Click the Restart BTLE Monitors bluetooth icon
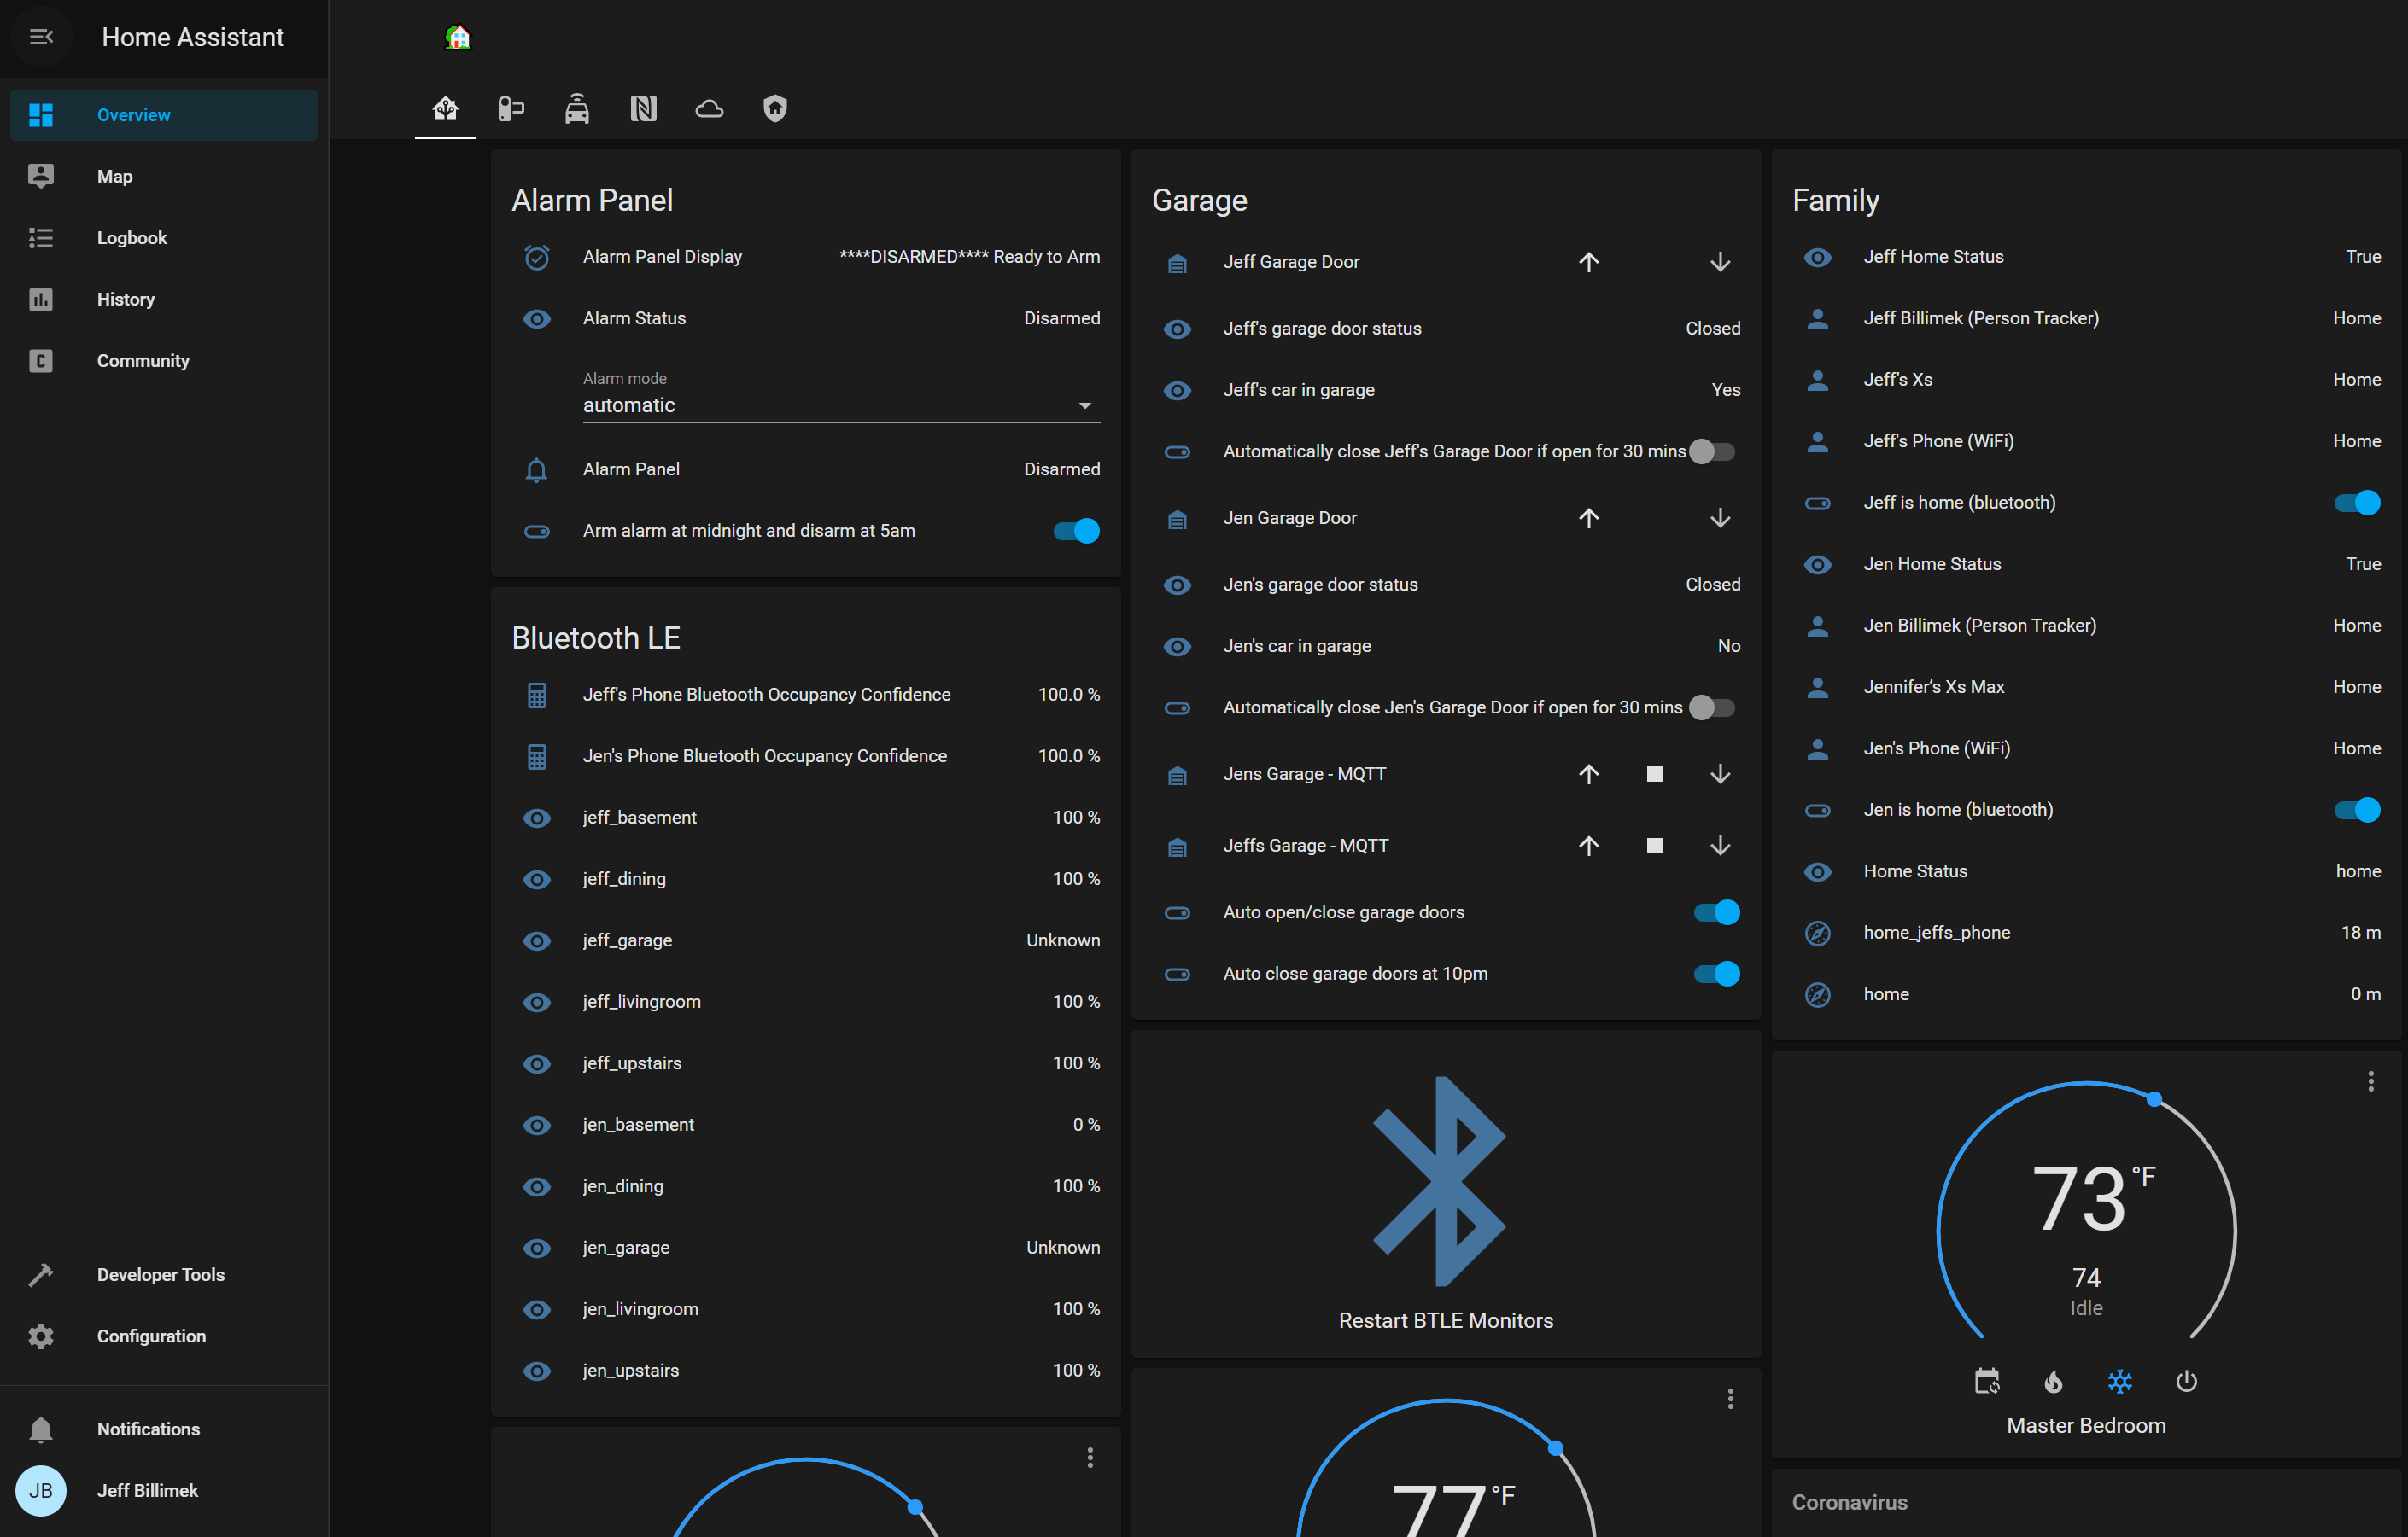Viewport: 2408px width, 1537px height. coord(1440,1181)
